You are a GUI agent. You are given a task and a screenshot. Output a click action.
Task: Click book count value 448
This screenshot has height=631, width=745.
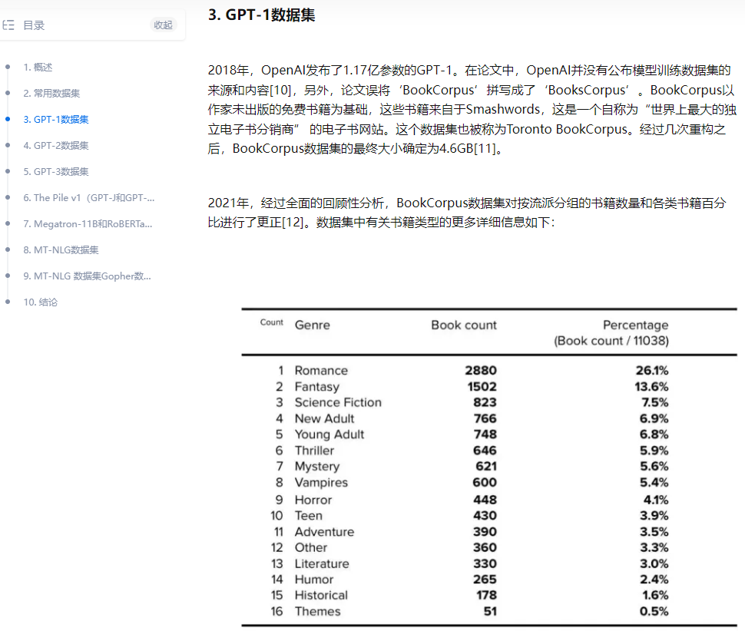pyautogui.click(x=485, y=500)
